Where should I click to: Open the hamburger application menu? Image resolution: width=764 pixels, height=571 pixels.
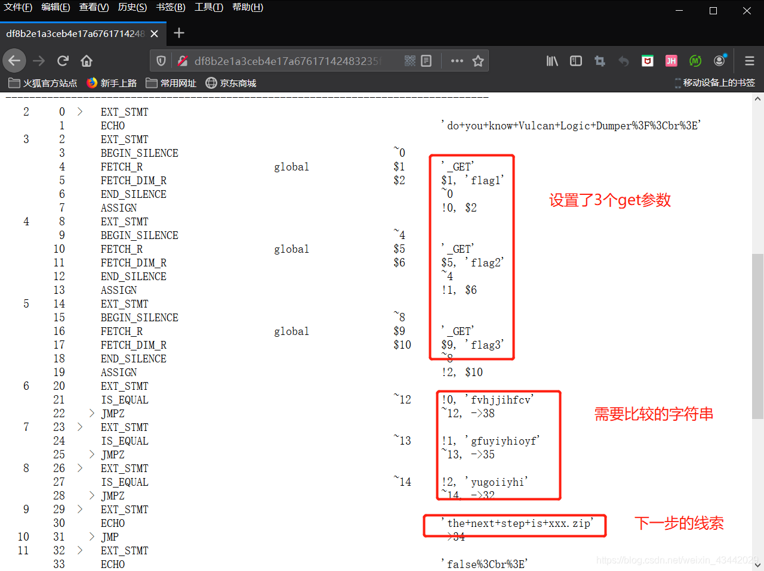click(x=750, y=61)
